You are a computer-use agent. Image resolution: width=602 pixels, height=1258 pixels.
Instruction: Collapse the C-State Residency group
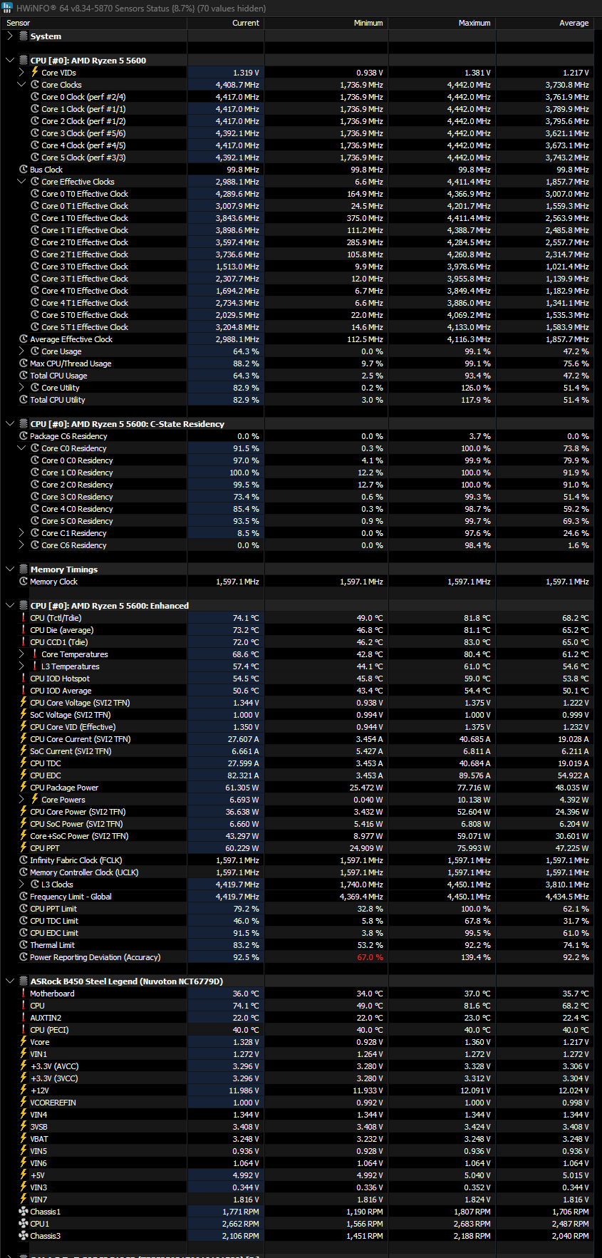10,423
